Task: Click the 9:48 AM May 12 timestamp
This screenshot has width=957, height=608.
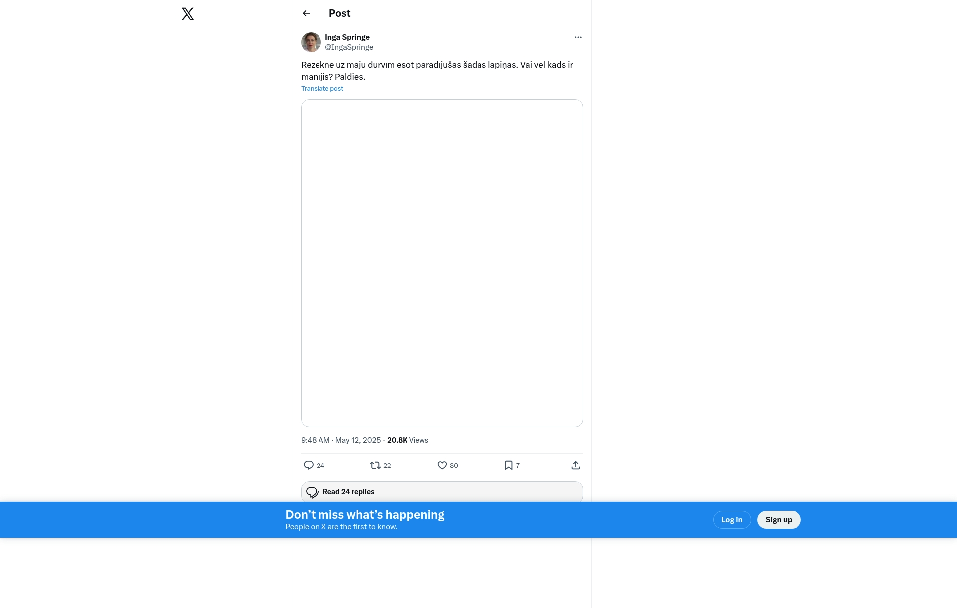Action: (340, 440)
